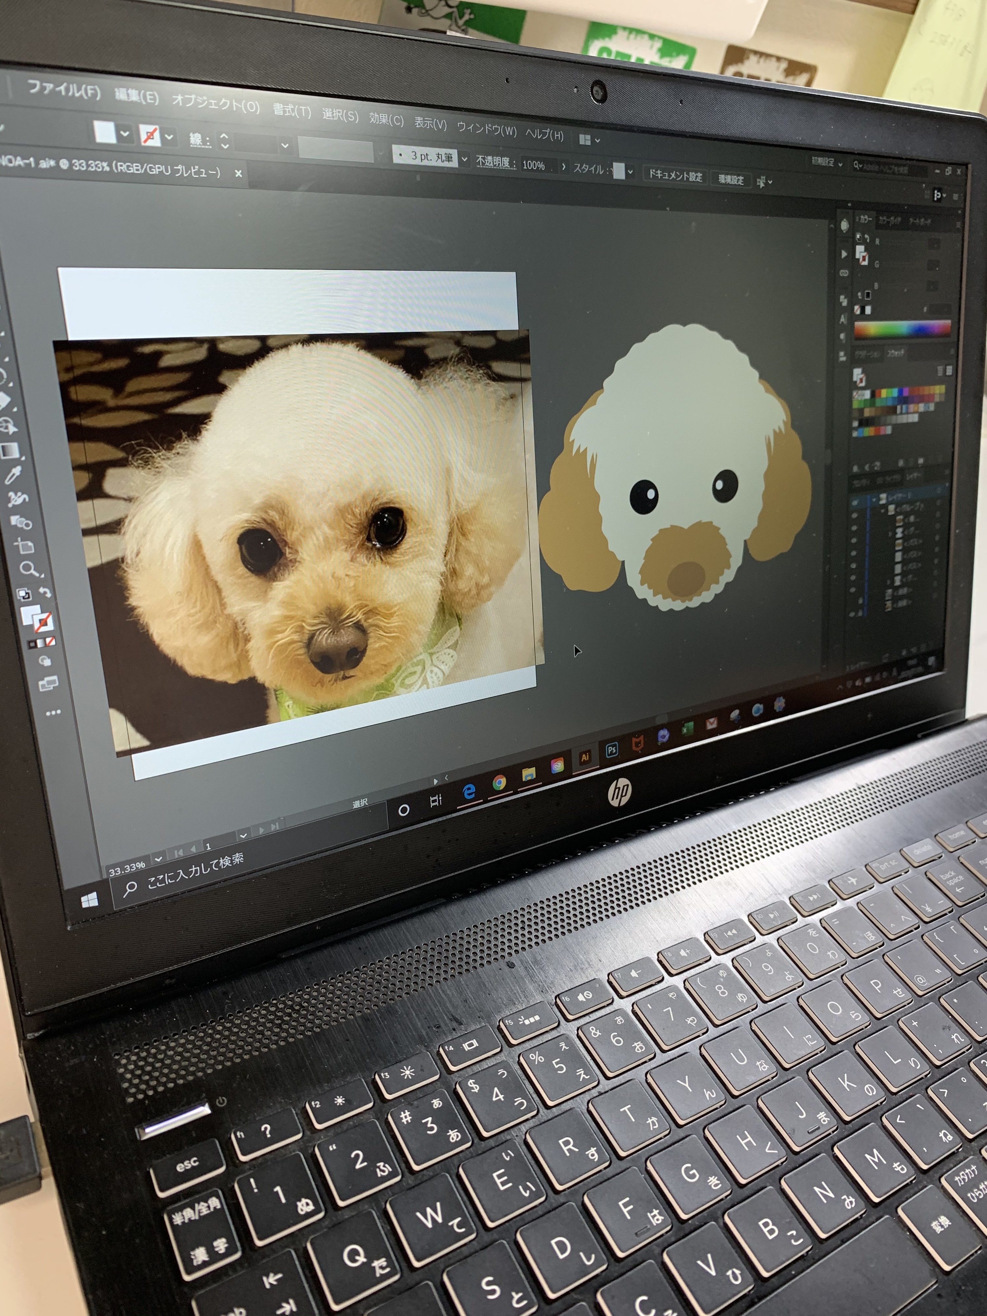Screen dimensions: 987x1316
Task: Open the stroke color dropdown arrow
Action: [169, 138]
